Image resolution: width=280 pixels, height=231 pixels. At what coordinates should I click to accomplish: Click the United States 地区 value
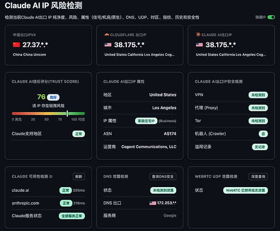(163, 95)
